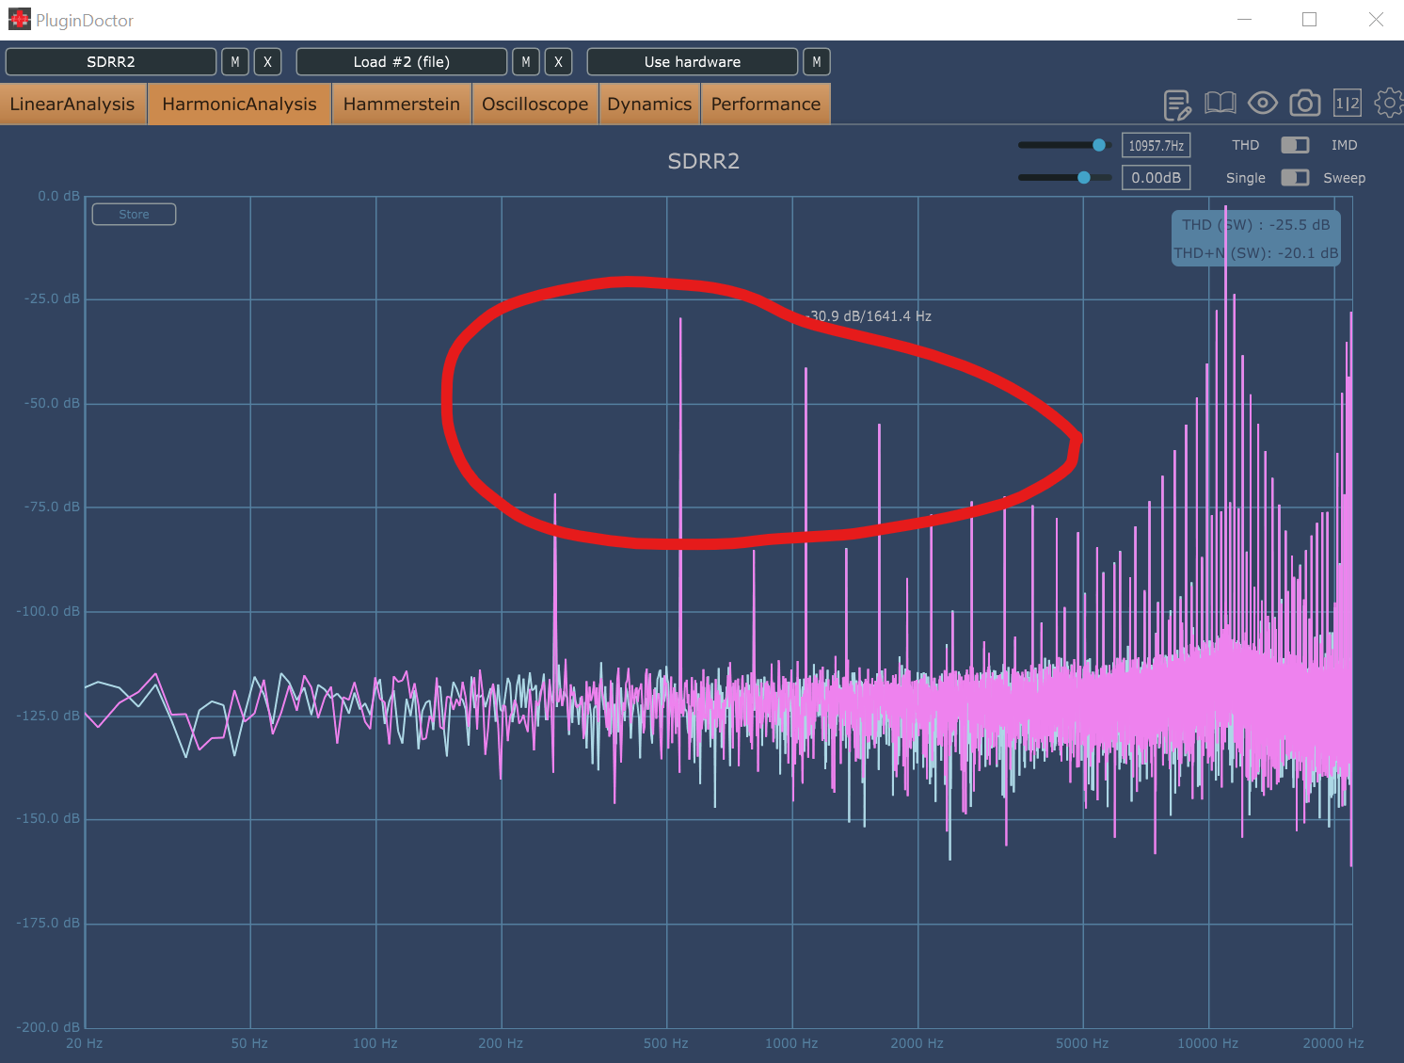Click the Store button
1404x1063 pixels.
click(134, 215)
